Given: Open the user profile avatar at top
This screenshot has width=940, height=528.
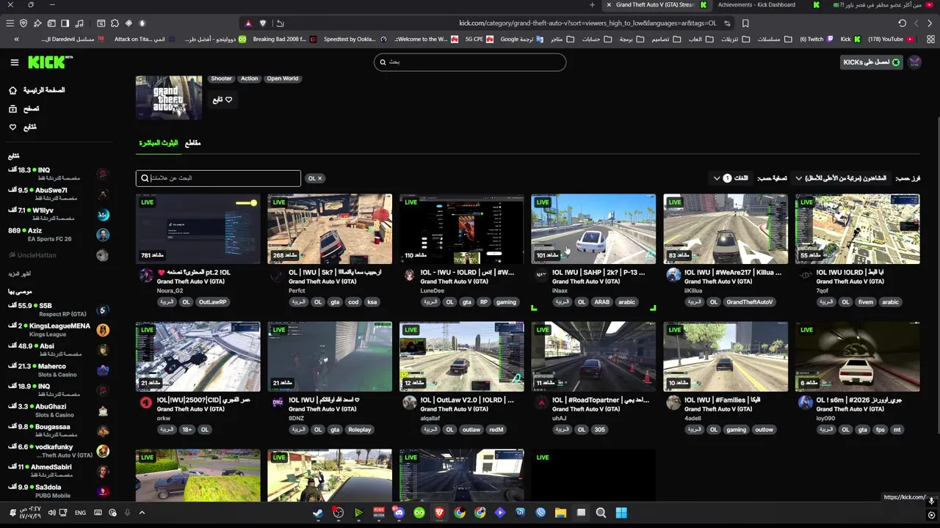Looking at the screenshot, I should tap(914, 62).
